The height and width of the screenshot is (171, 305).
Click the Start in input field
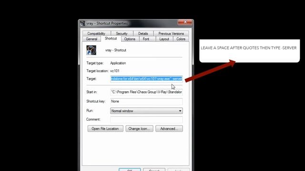tap(146, 92)
